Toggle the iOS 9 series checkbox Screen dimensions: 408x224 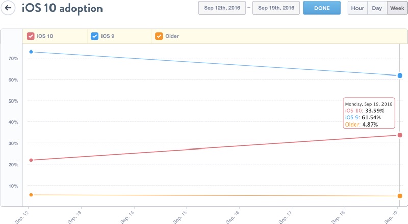click(94, 36)
